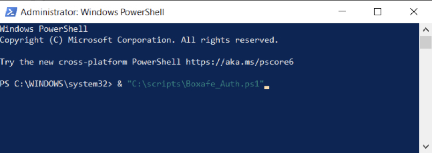The height and width of the screenshot is (153, 432).
Task: Close the PowerShell window
Action: pos(413,12)
